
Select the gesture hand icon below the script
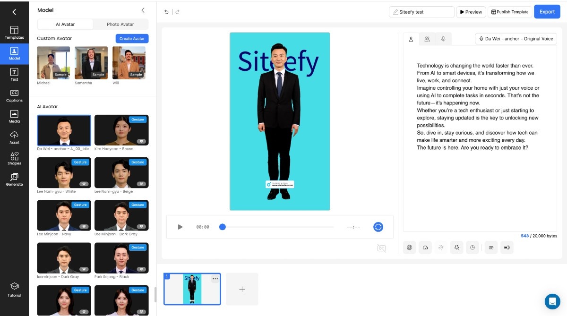[441, 247]
